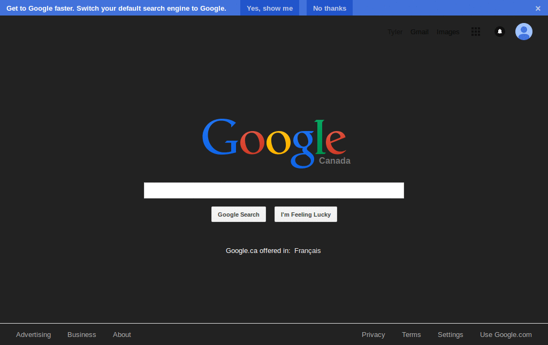Switch language to Français
This screenshot has height=345, width=548.
point(308,251)
